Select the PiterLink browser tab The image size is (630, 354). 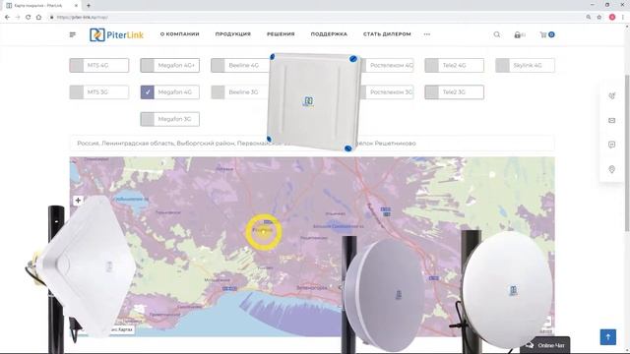click(x=41, y=6)
